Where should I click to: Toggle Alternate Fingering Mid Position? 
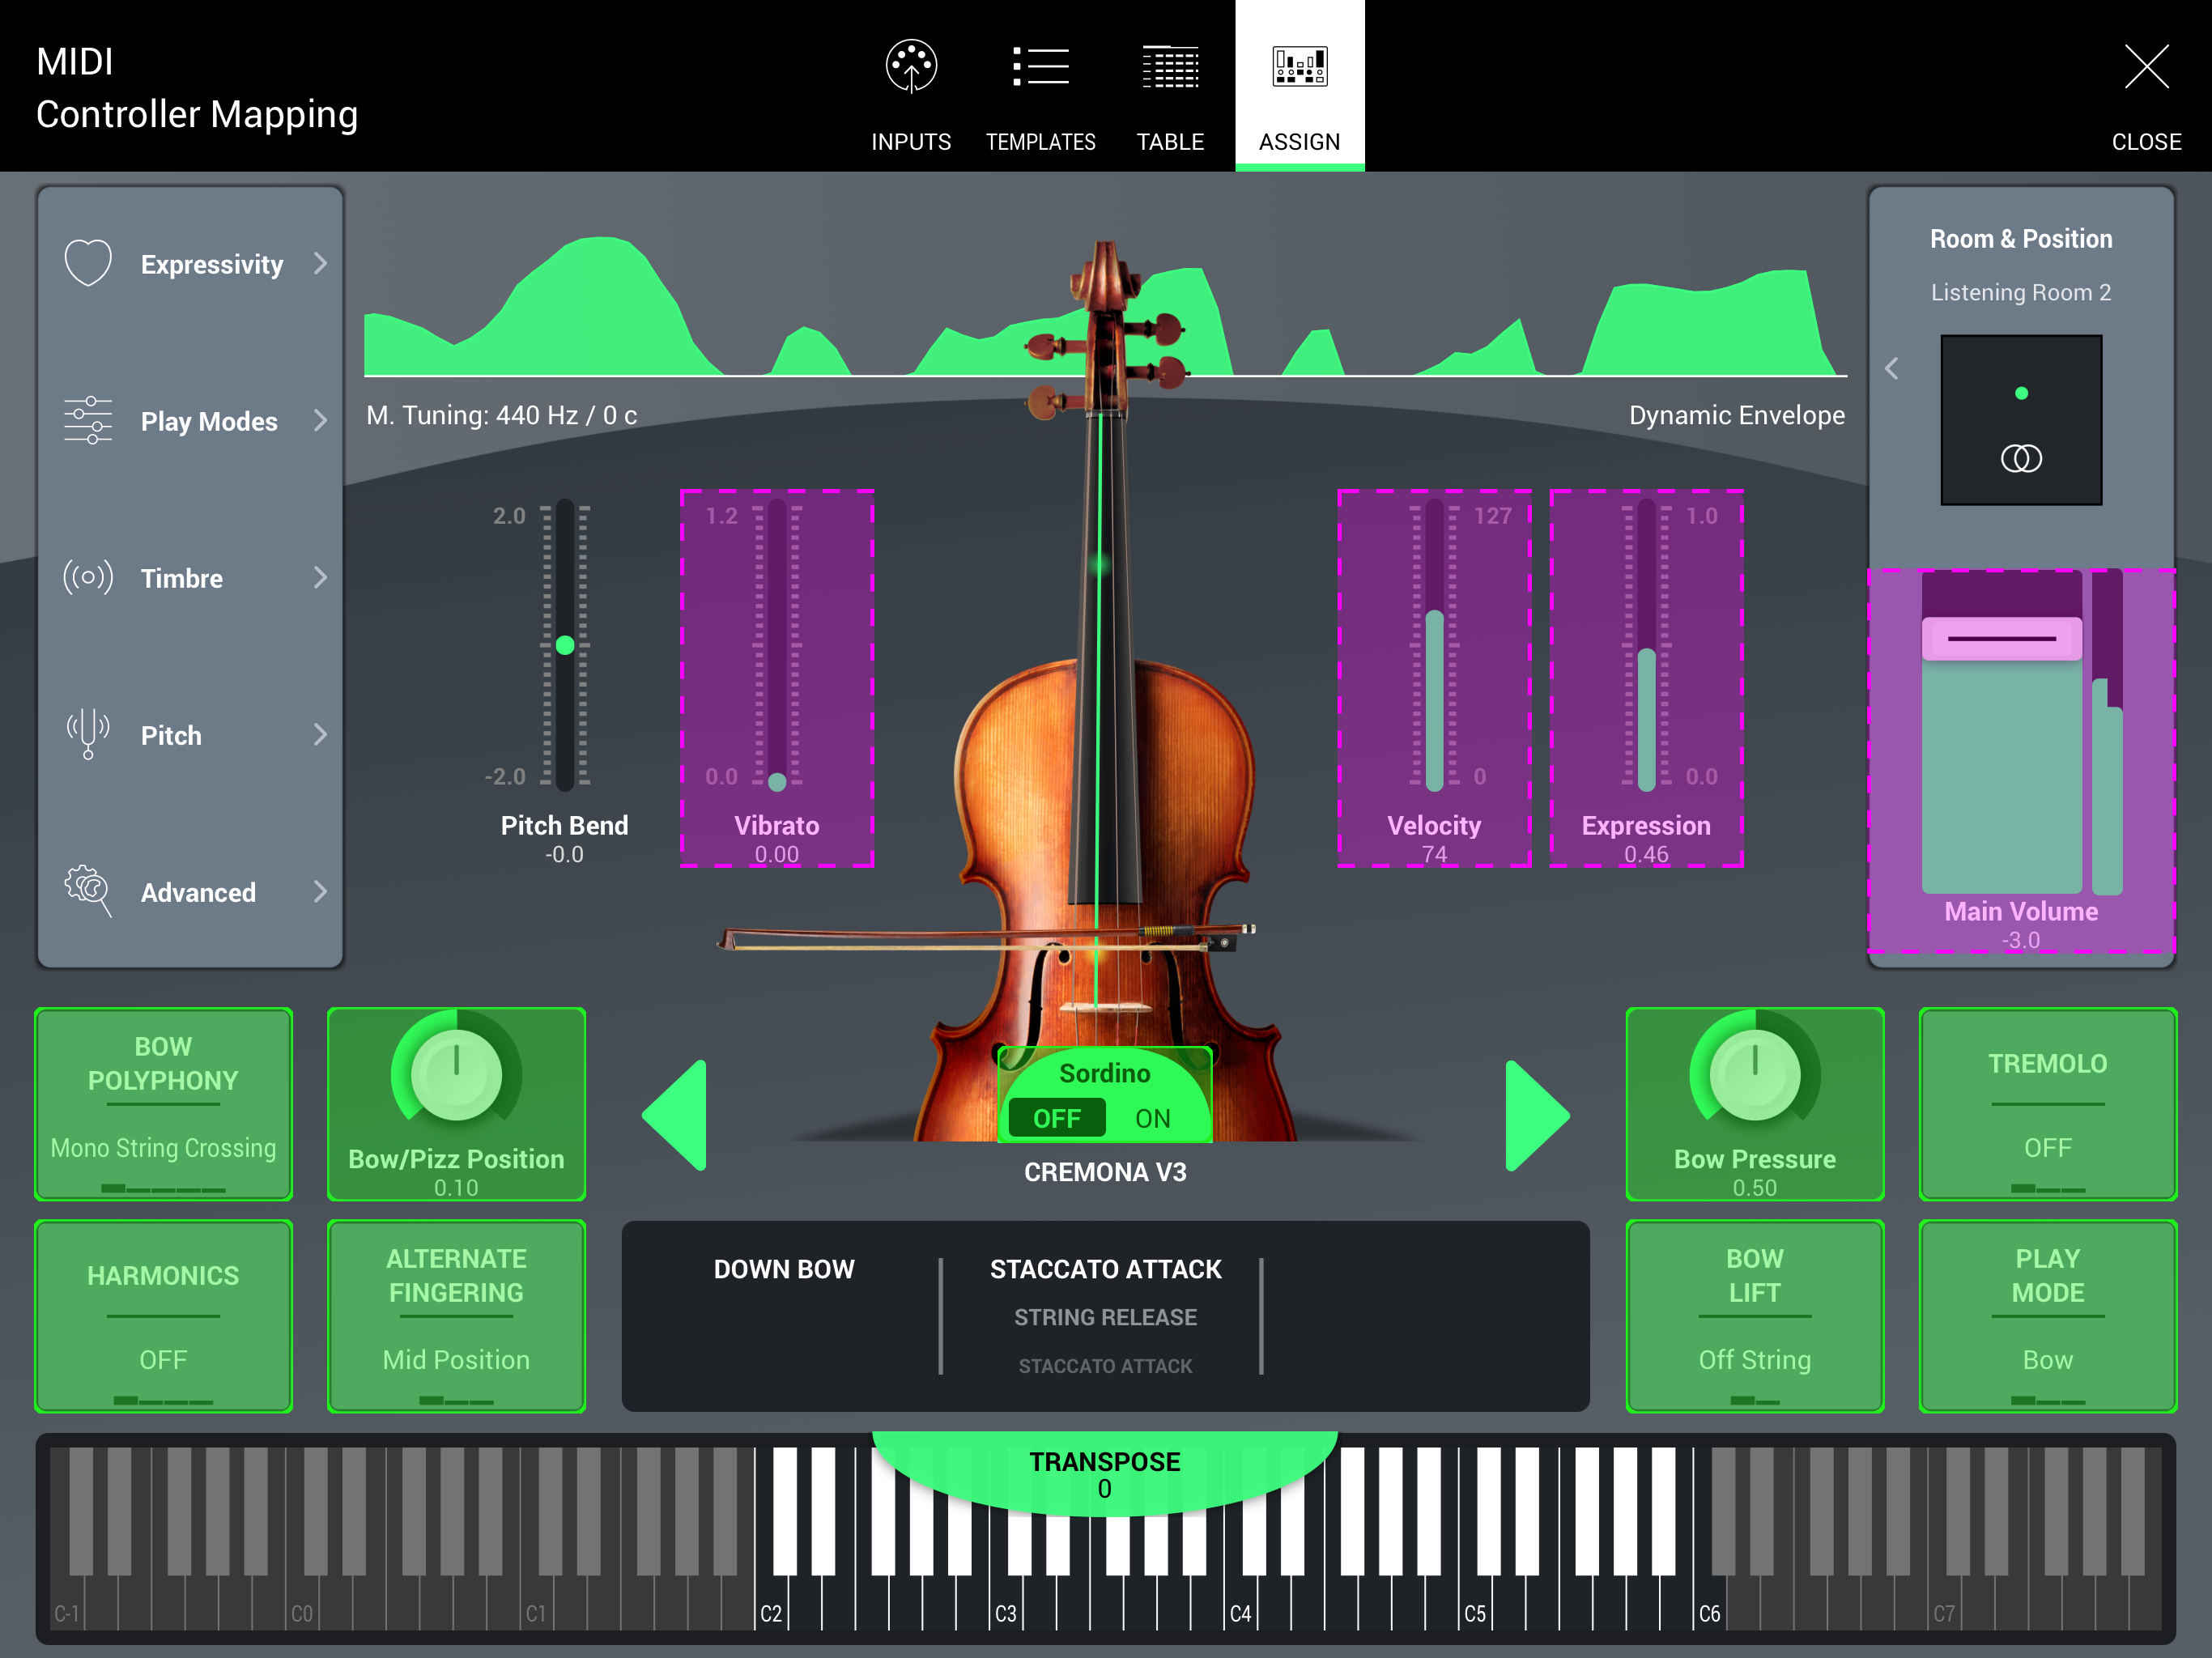pyautogui.click(x=456, y=1316)
